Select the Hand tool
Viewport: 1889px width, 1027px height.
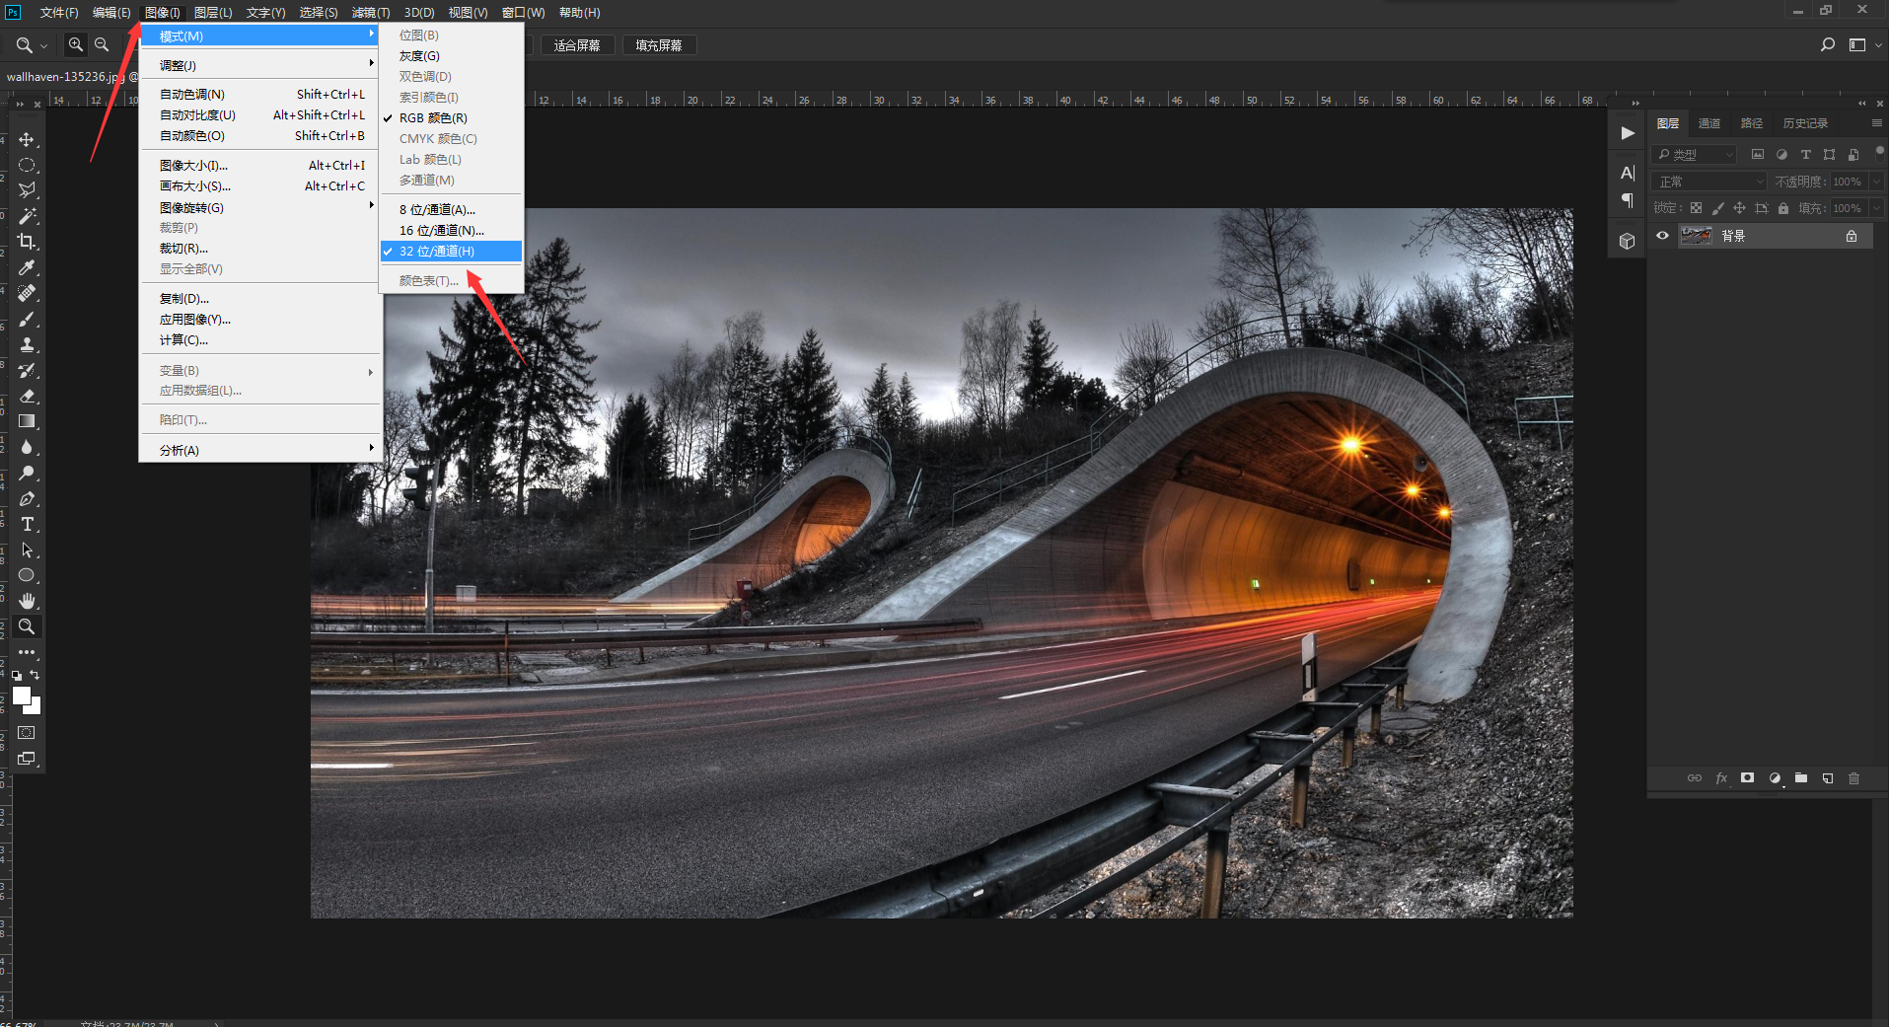(x=27, y=601)
